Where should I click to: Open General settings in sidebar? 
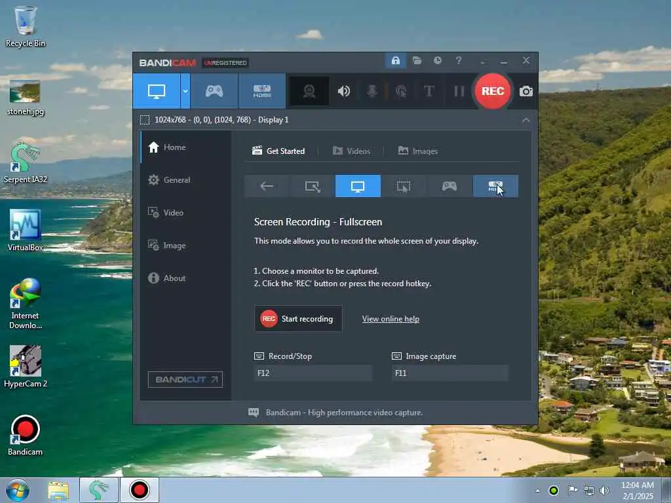pyautogui.click(x=185, y=180)
